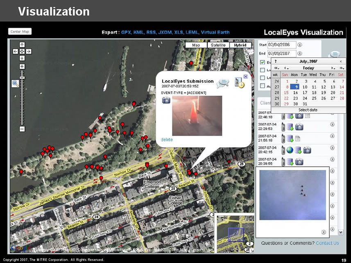Viewport: 351px width, 263px height.
Task: Click phone icon in the 21:55:18 row
Action: 283,138
